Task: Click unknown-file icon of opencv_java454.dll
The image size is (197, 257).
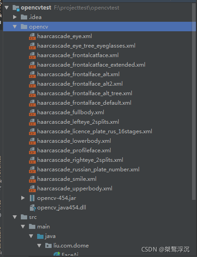Action: click(x=33, y=208)
